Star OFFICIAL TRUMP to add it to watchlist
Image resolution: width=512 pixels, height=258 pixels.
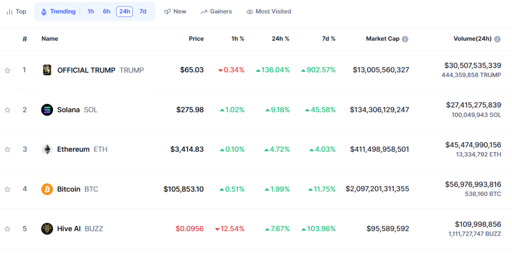point(8,70)
